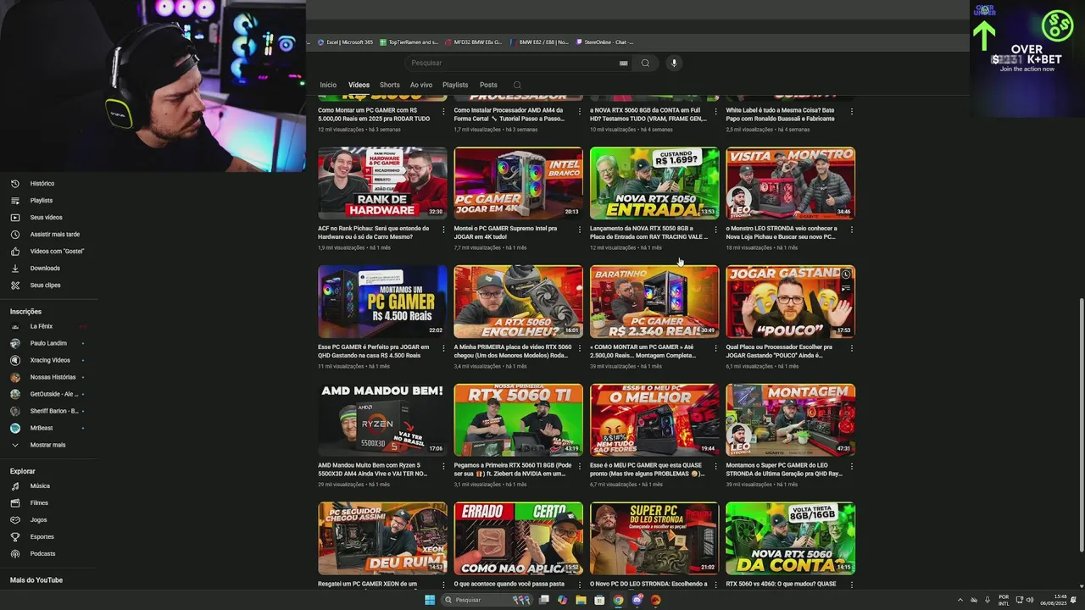This screenshot has height=610, width=1085.
Task: Open MrBeast subscription channel
Action: (42, 428)
